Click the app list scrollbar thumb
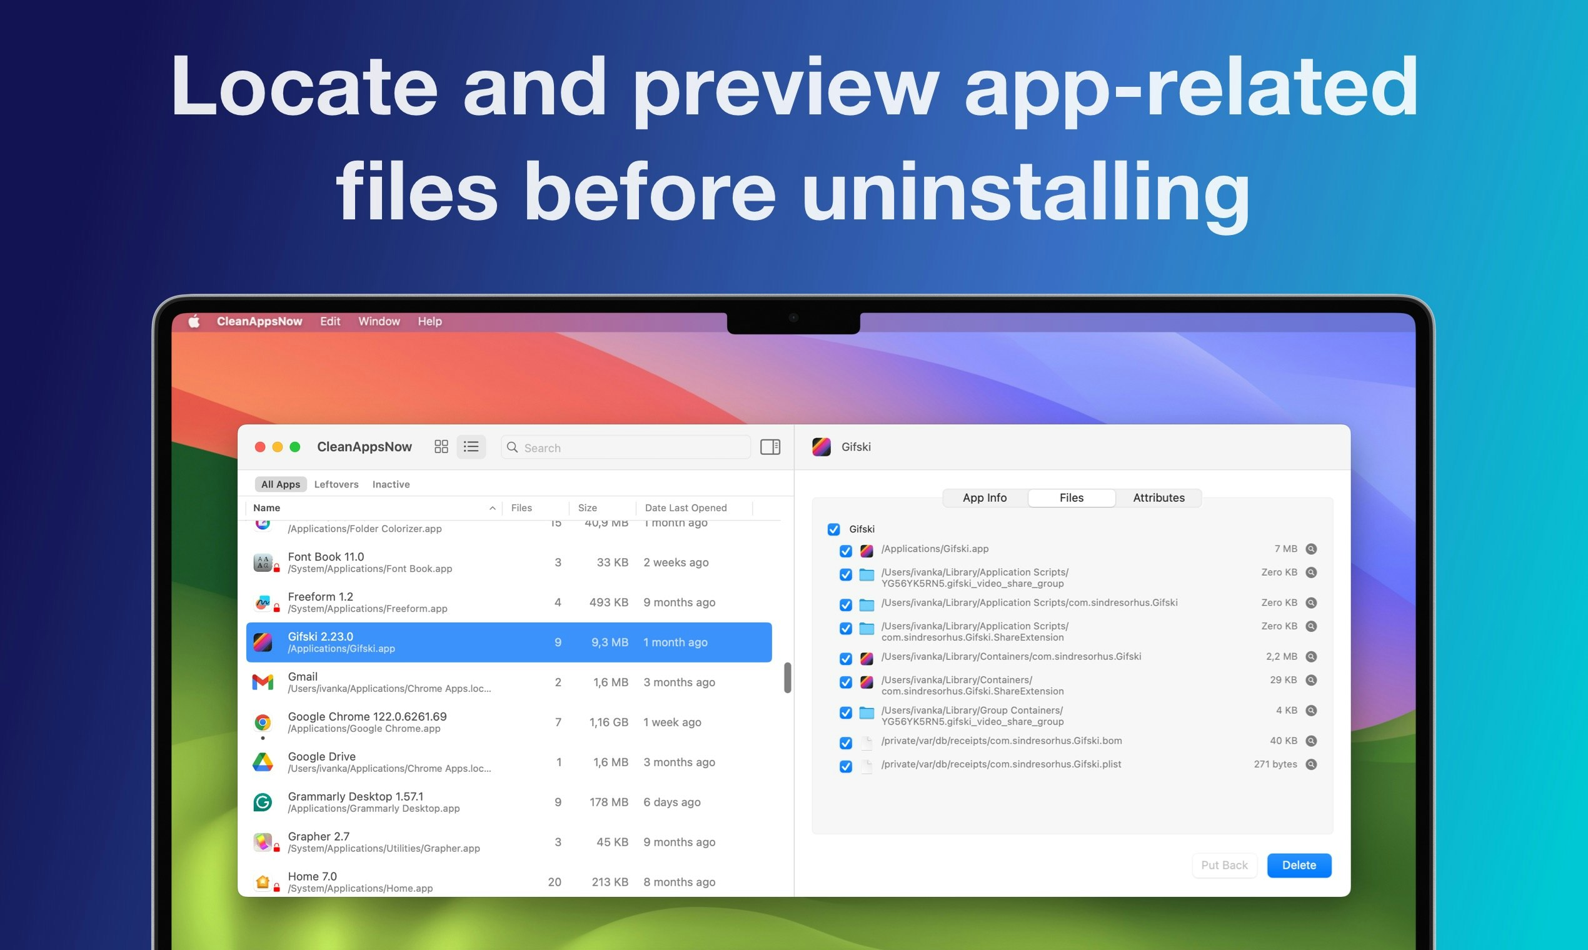Viewport: 1588px width, 950px height. pyautogui.click(x=787, y=678)
